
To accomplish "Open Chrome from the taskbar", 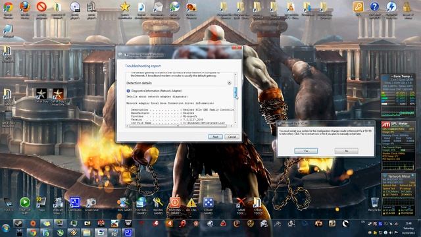I will click(x=33, y=232).
